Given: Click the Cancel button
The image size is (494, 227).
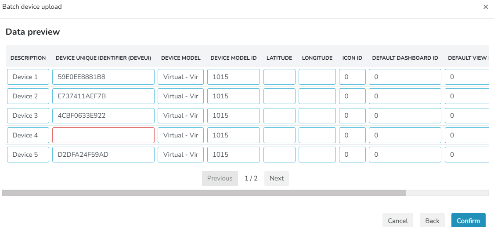Looking at the screenshot, I should 397,220.
